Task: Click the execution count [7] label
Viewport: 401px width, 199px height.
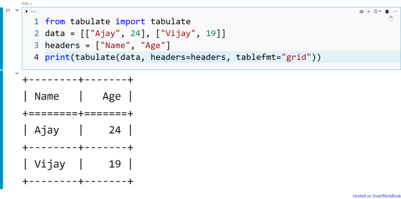Action: point(8,10)
